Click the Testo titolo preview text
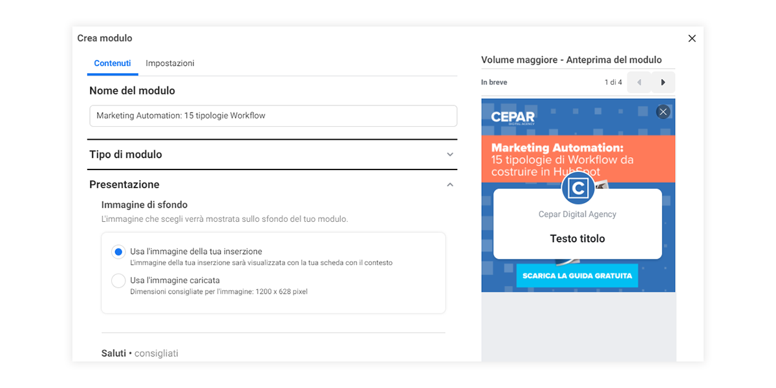This screenshot has width=776, height=388. [577, 239]
